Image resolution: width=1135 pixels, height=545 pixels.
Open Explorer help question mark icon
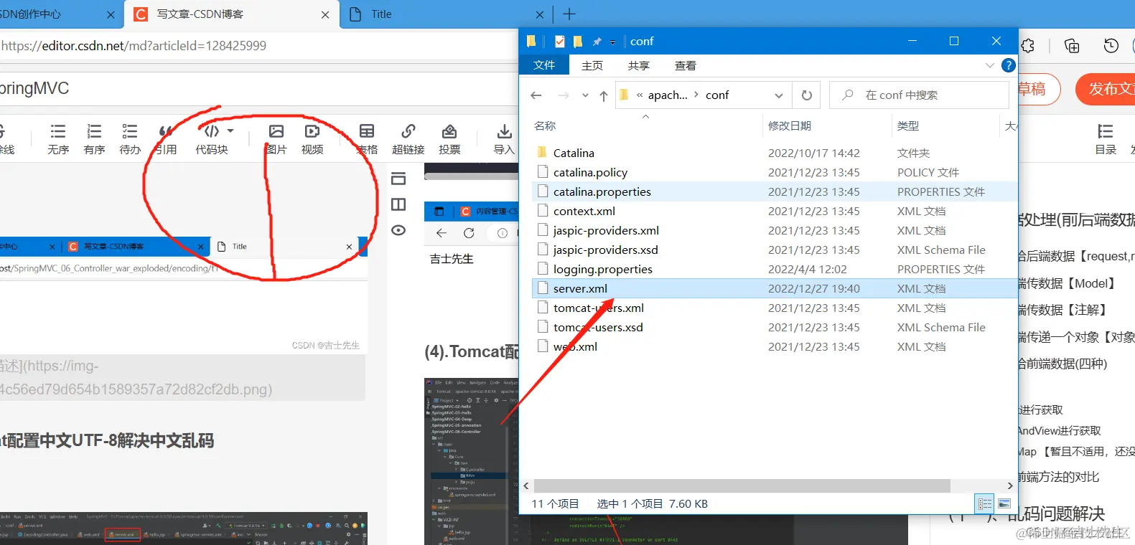pos(1008,65)
